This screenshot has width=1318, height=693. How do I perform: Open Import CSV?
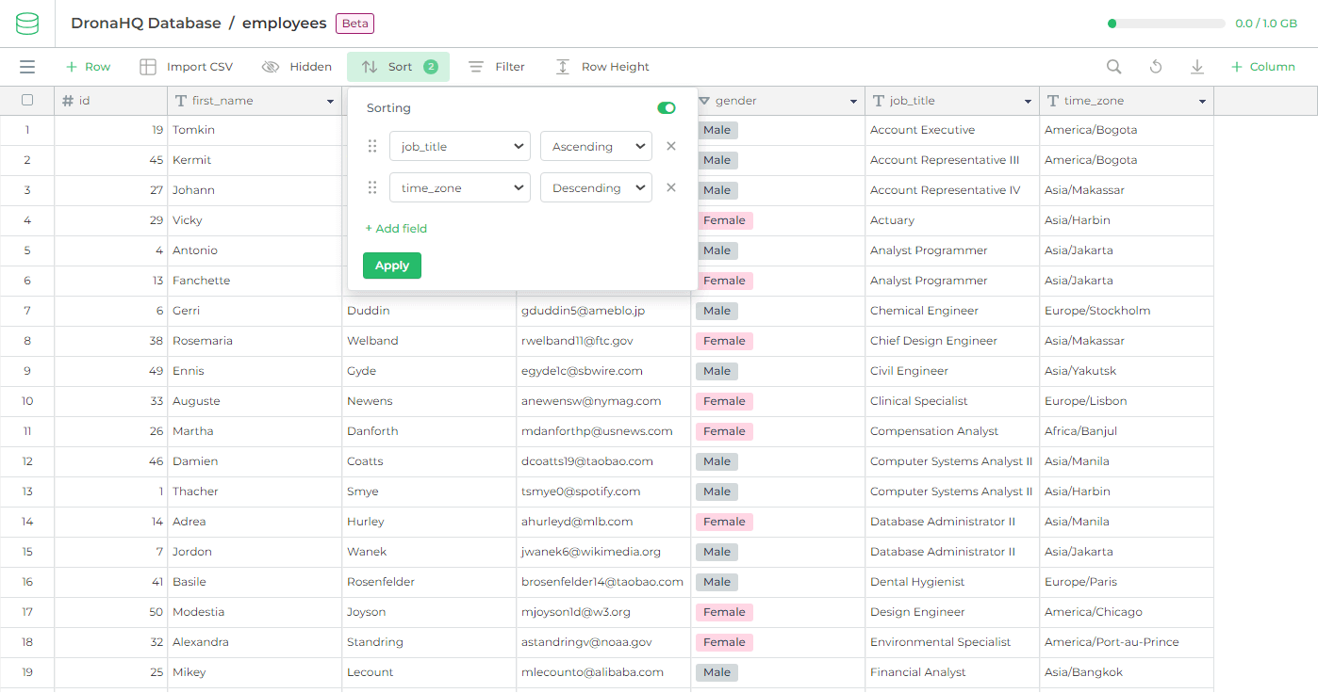[x=187, y=67]
